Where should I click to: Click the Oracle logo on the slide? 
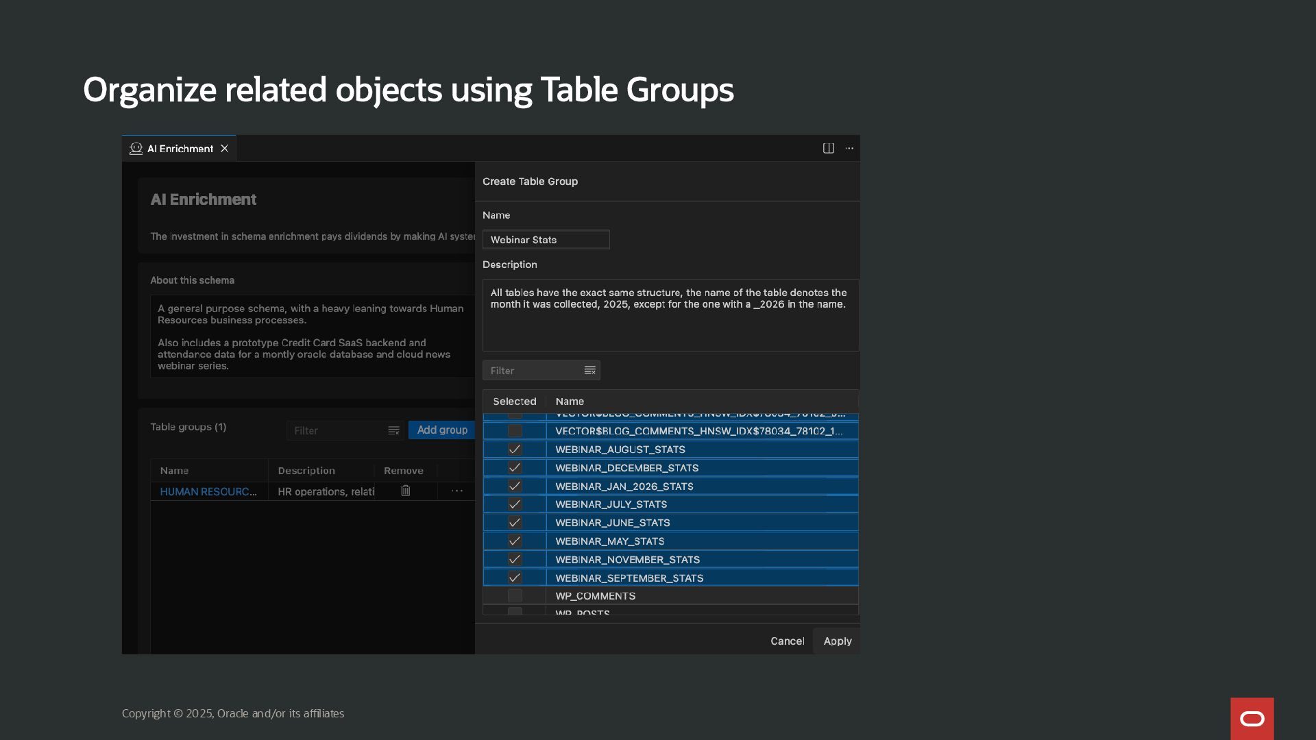[1252, 718]
